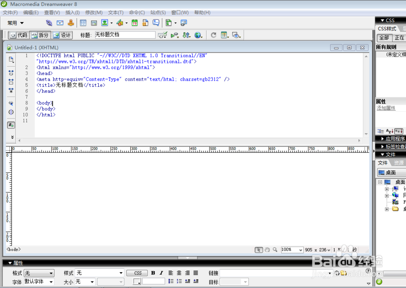Screen dimensions: 406x288
Task: Insert a Comment with the speech-bubble icon
Action: (x=156, y=23)
